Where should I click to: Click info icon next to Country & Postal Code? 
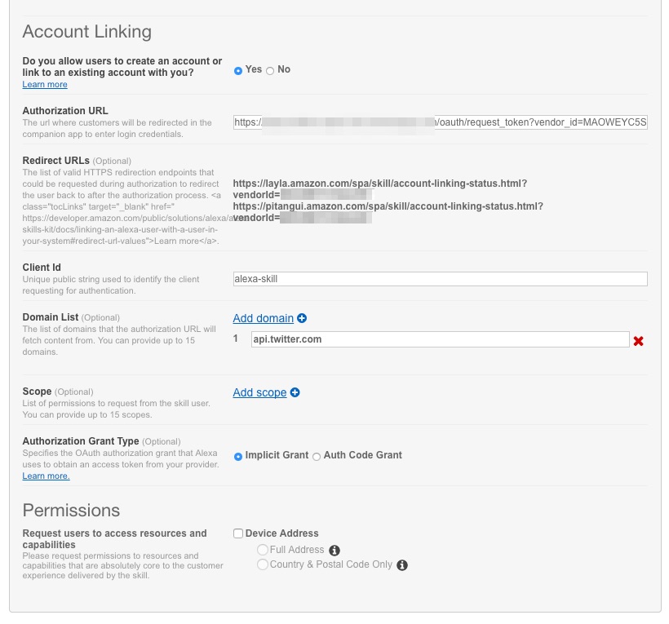[x=402, y=564]
